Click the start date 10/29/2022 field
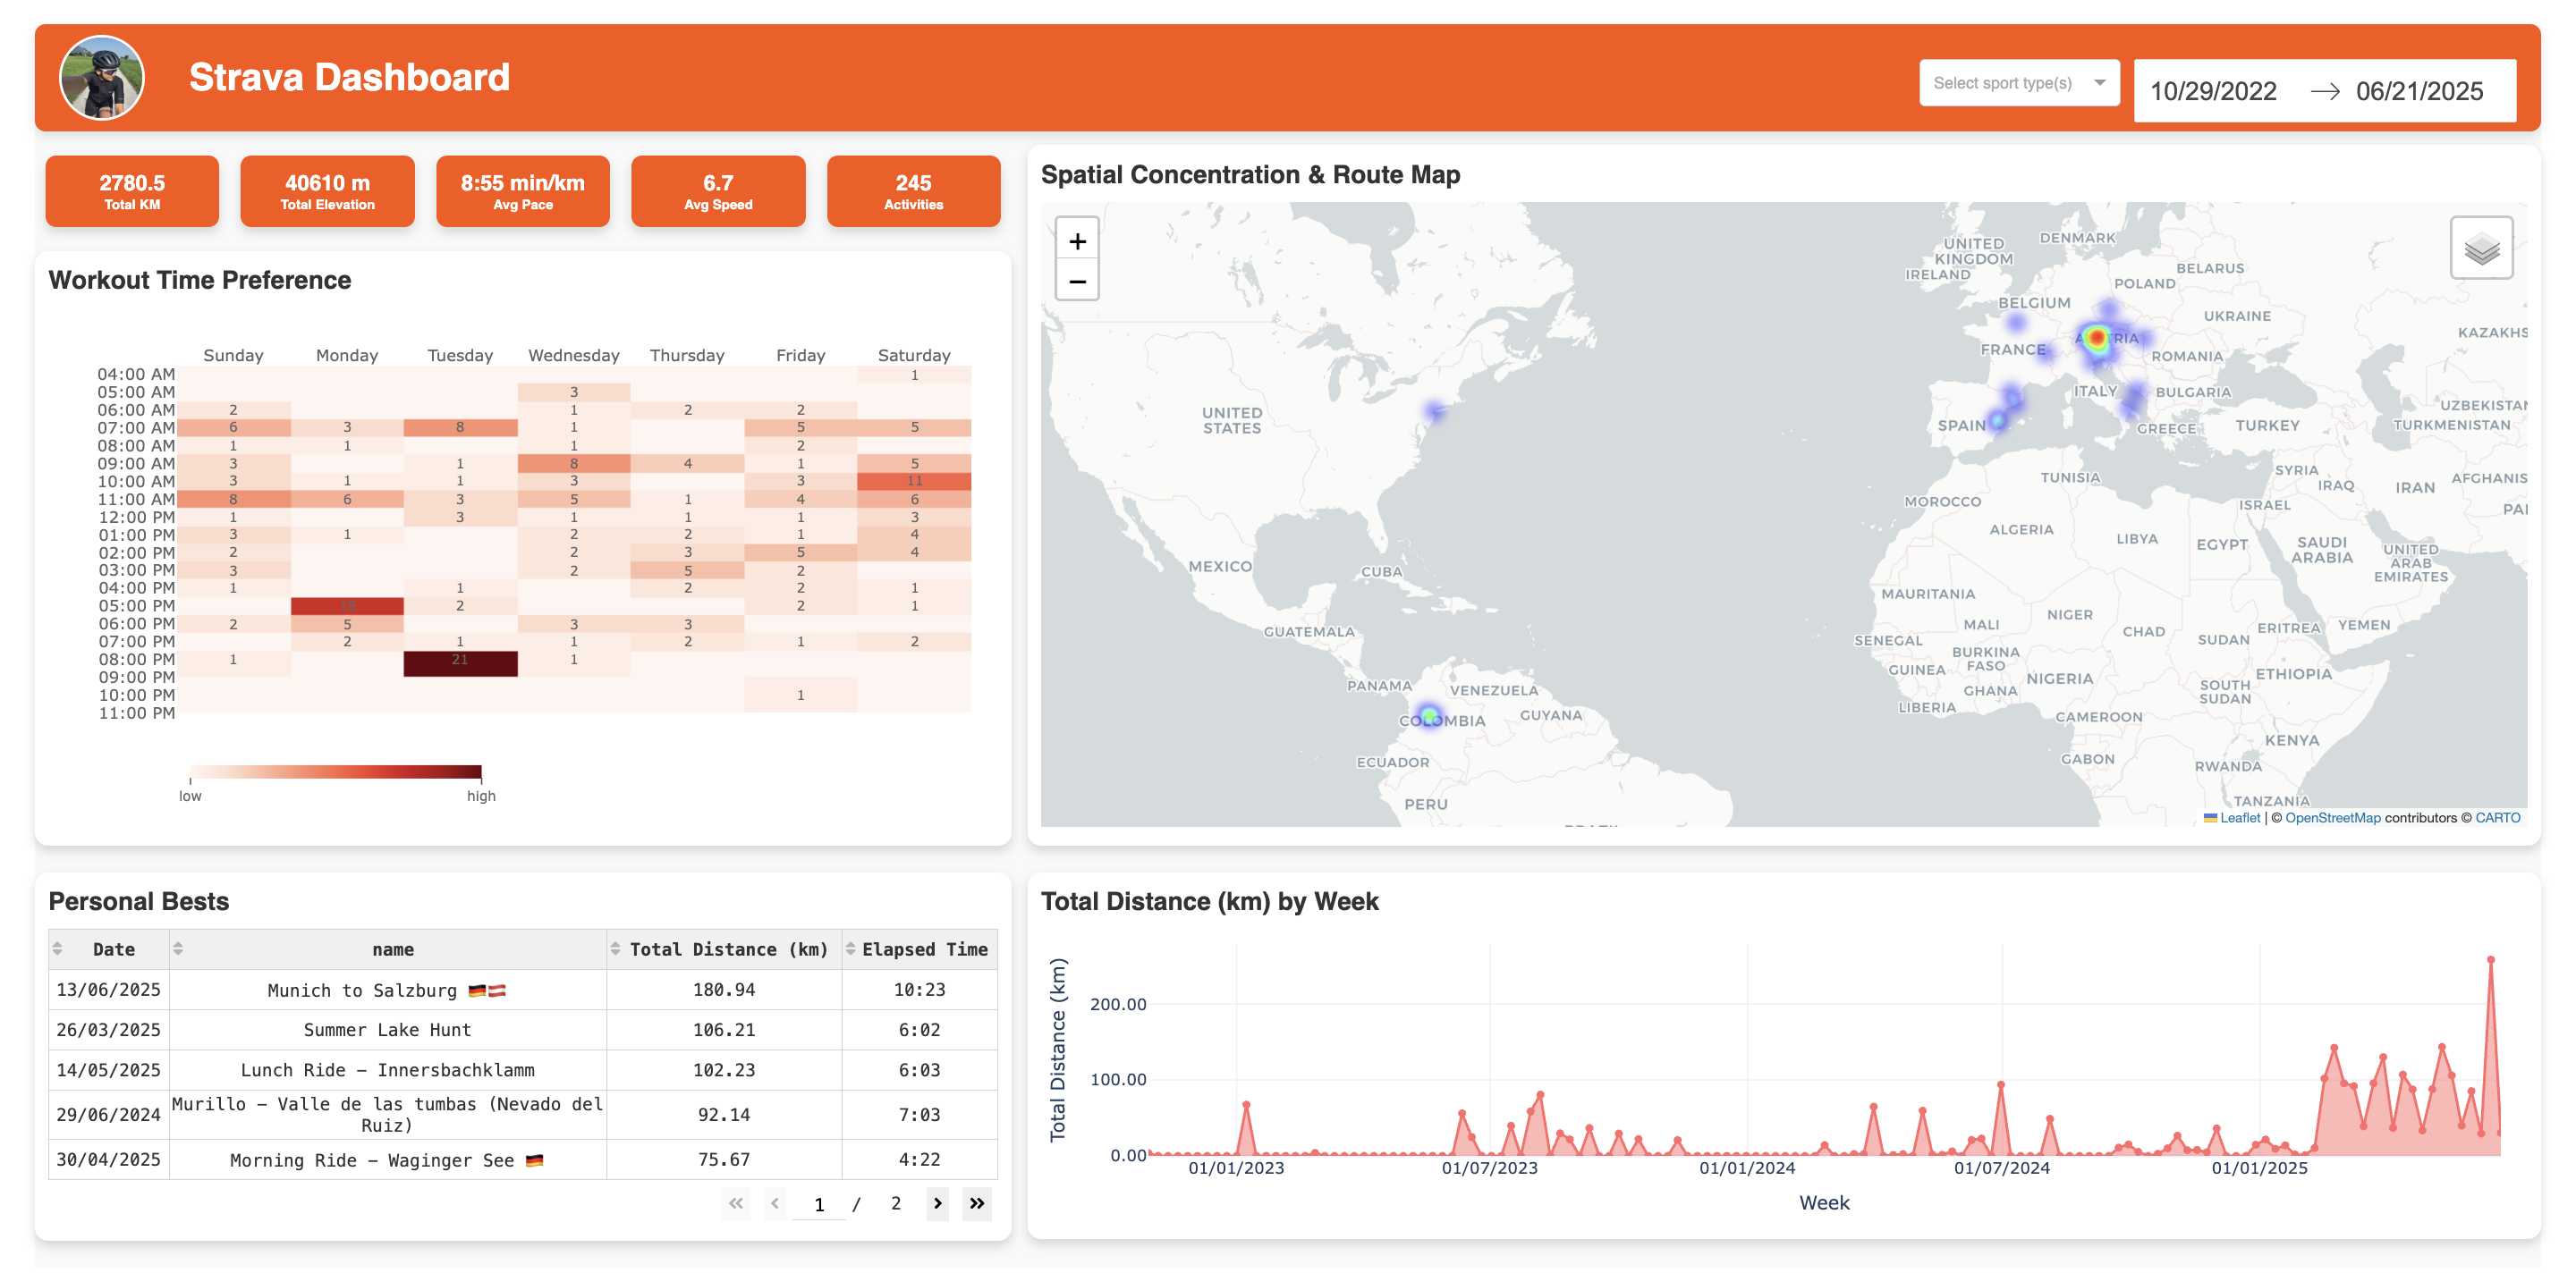The height and width of the screenshot is (1273, 2576). [2213, 91]
